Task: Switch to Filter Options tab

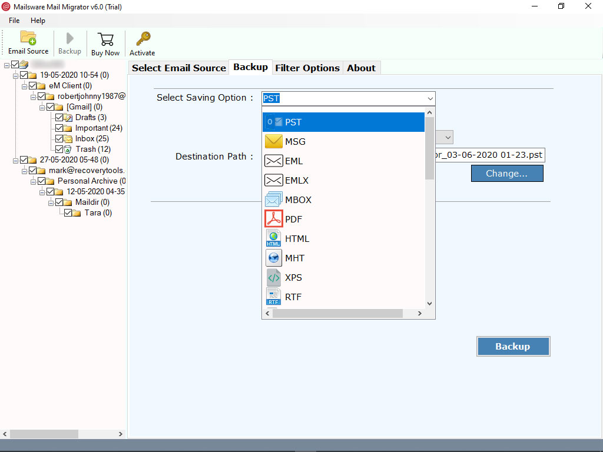Action: 307,68
